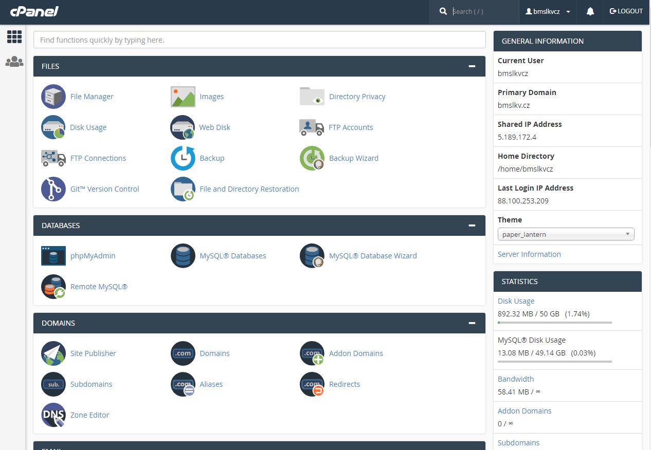This screenshot has height=450, width=651.
Task: Click the Backup Wizard text link
Action: [354, 158]
